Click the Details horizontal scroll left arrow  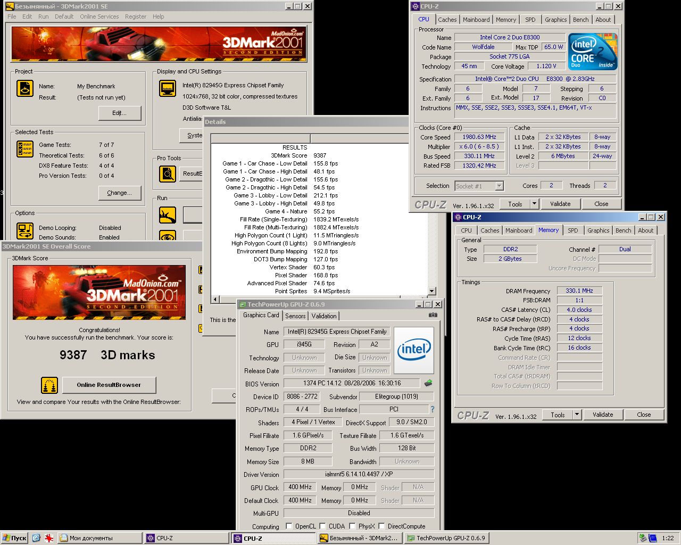click(x=215, y=299)
